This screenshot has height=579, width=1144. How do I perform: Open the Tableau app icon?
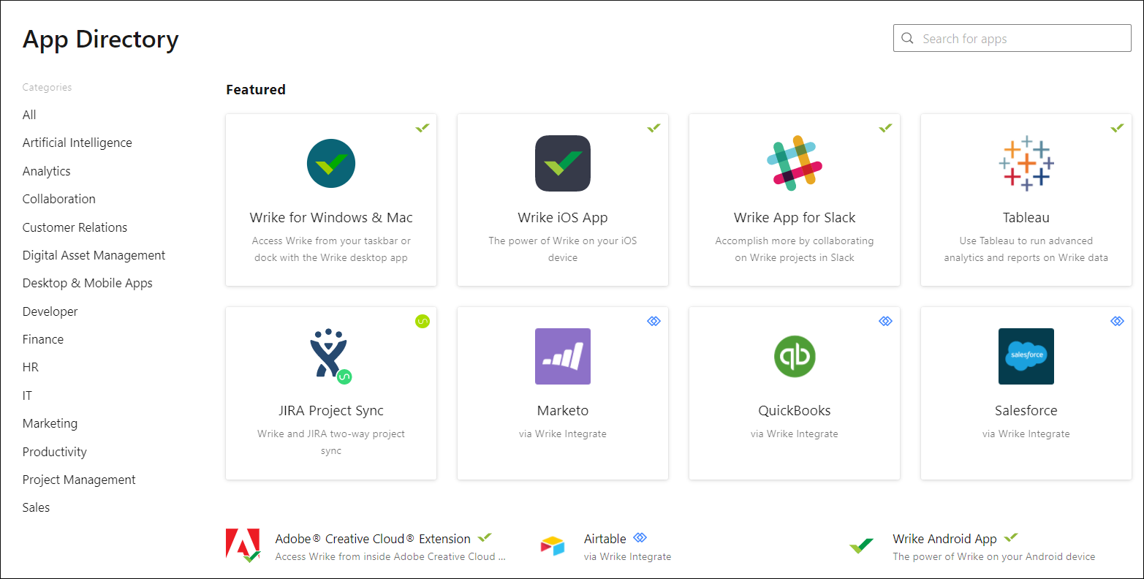[1026, 163]
